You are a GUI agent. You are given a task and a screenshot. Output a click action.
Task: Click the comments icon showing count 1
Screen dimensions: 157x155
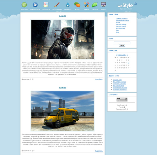coord(32,79)
